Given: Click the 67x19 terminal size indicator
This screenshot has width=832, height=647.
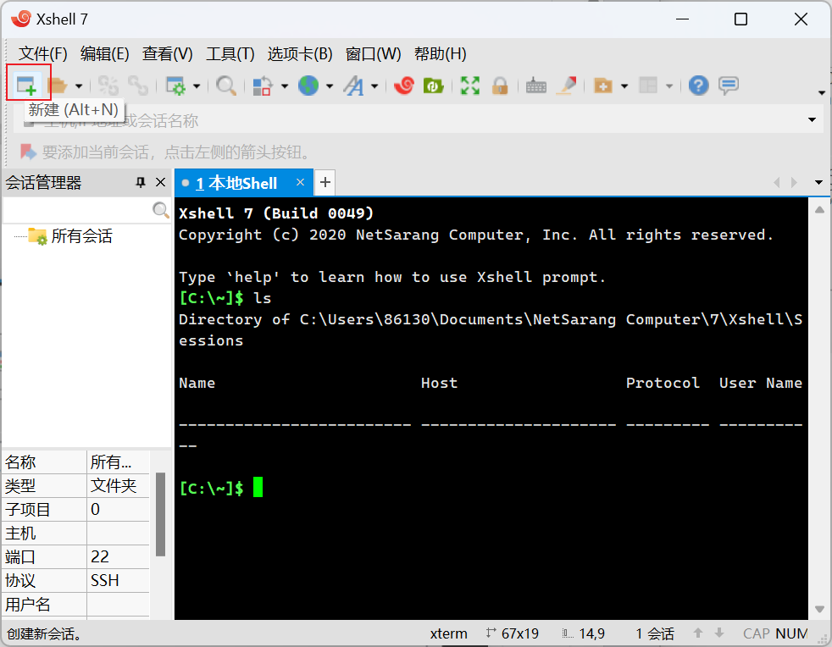Looking at the screenshot, I should coord(513,633).
